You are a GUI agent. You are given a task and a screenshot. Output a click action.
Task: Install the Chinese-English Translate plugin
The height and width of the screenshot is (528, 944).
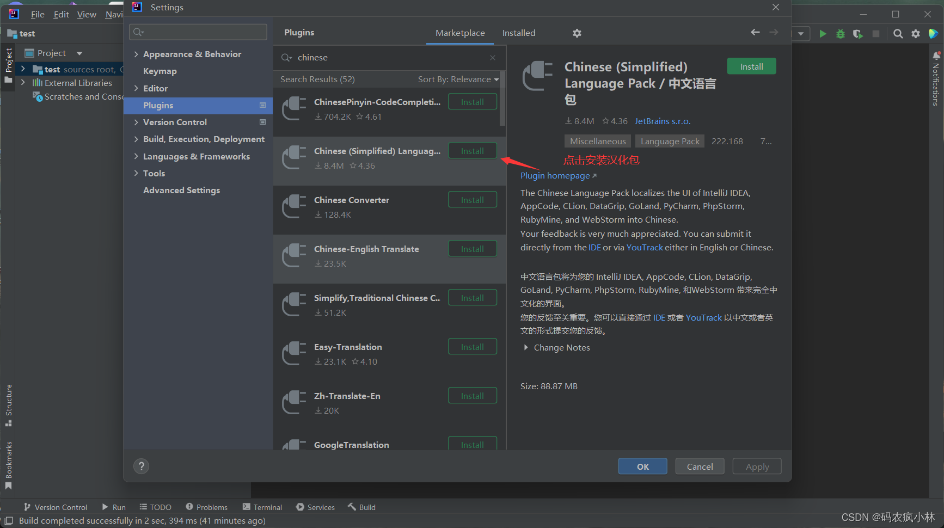pyautogui.click(x=473, y=249)
